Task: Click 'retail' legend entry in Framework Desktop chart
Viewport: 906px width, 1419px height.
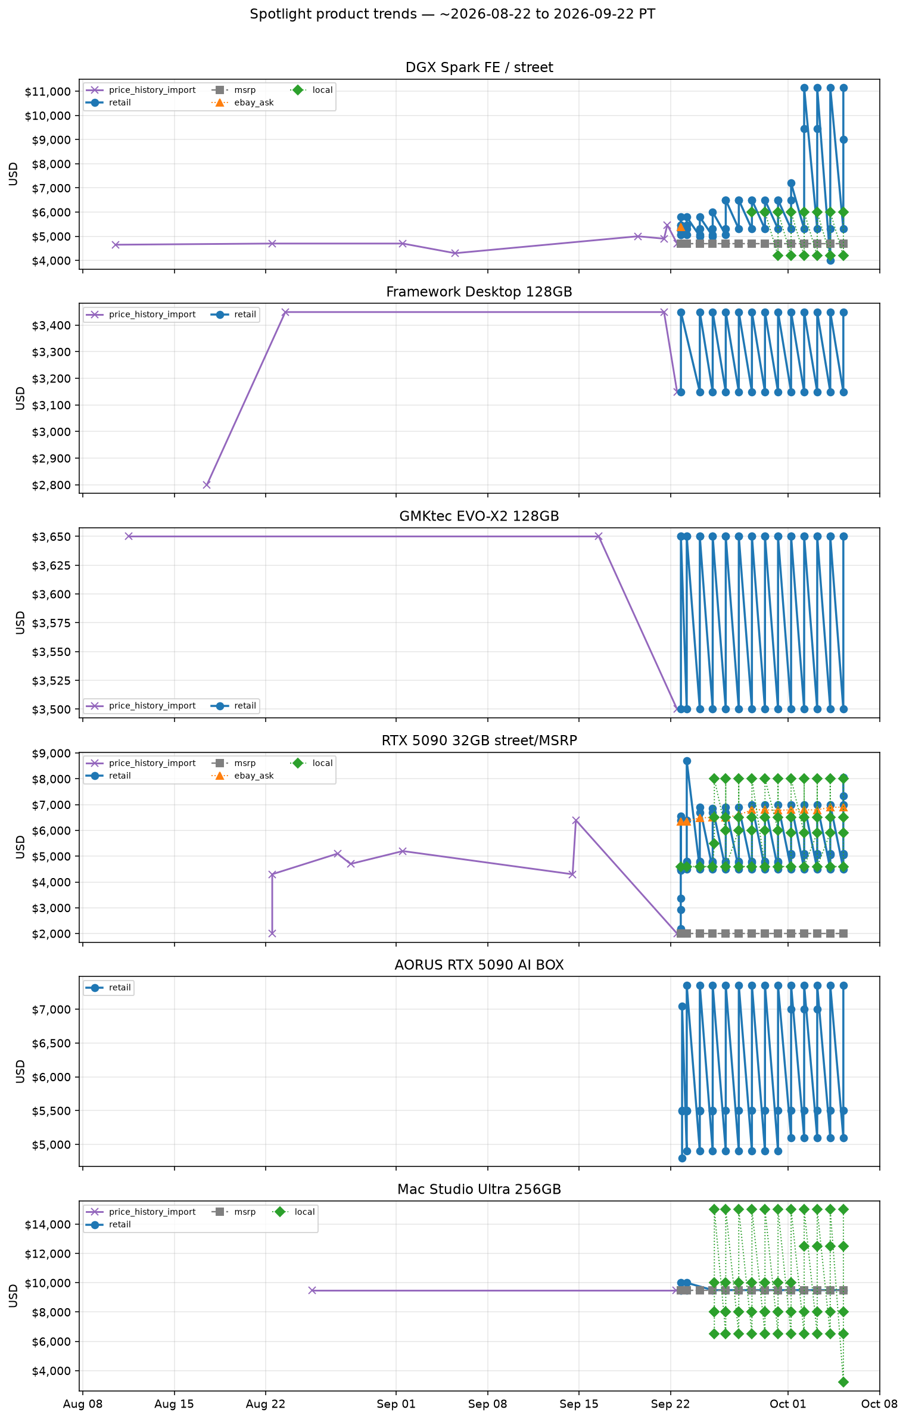Action: pyautogui.click(x=233, y=315)
